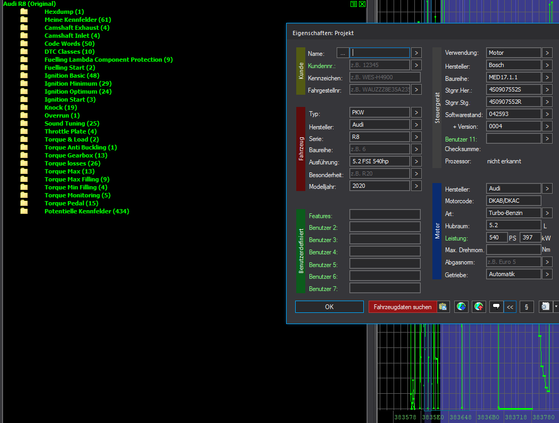The image size is (559, 423).
Task: Click the Benutzer 11 input field
Action: pyautogui.click(x=514, y=138)
